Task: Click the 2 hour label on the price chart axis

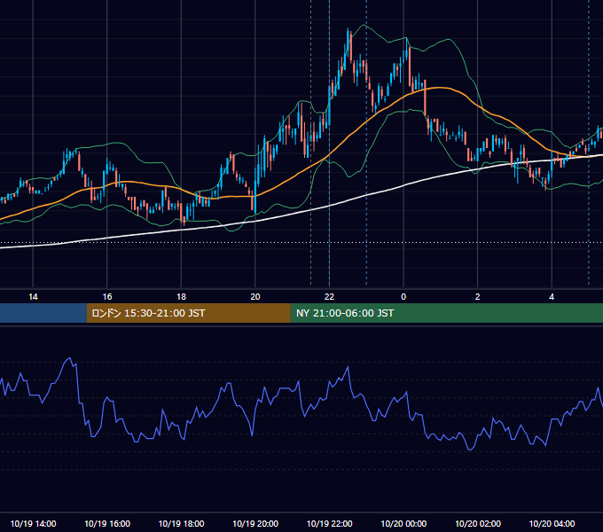Action: click(x=478, y=297)
